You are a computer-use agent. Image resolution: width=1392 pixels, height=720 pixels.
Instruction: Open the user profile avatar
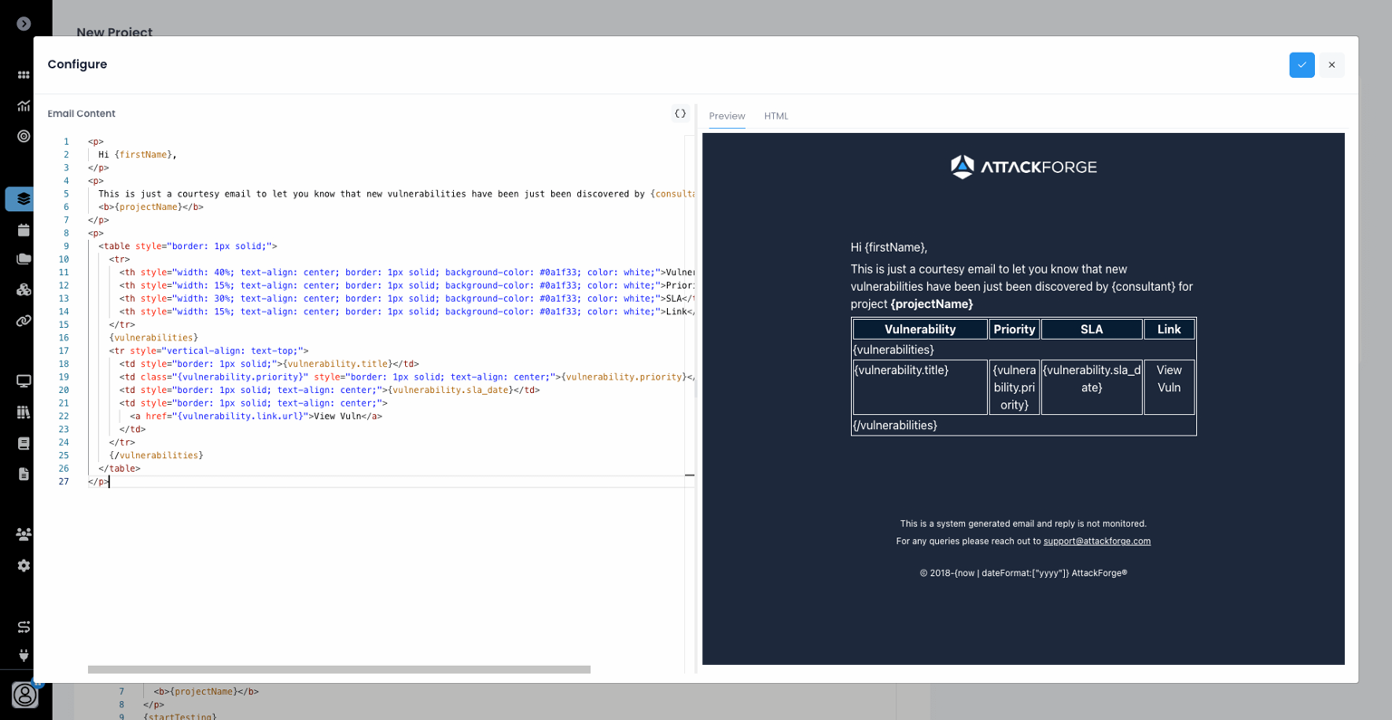(x=24, y=695)
